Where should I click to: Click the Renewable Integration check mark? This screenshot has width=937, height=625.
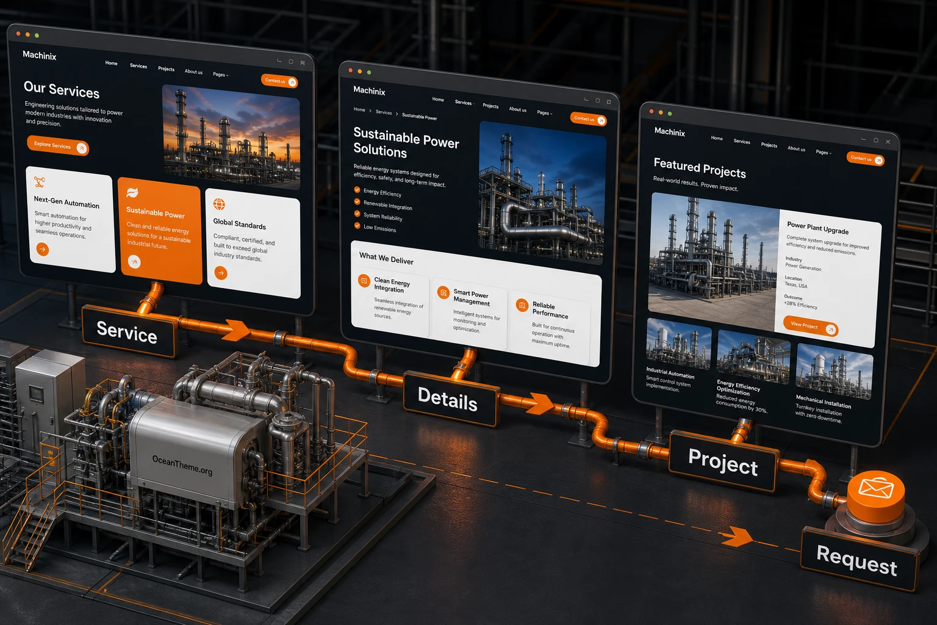[x=357, y=202]
